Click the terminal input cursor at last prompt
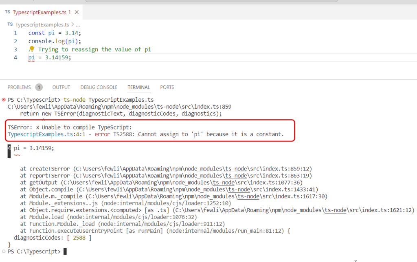The height and width of the screenshot is (262, 417). click(x=65, y=251)
